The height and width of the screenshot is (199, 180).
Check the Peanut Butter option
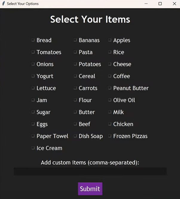(x=110, y=88)
